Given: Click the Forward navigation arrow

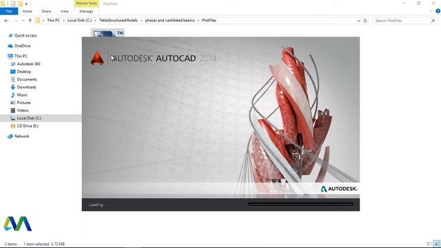Looking at the screenshot, I should point(15,21).
